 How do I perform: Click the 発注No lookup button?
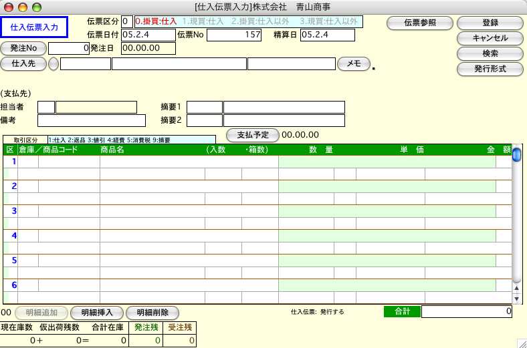tap(23, 48)
